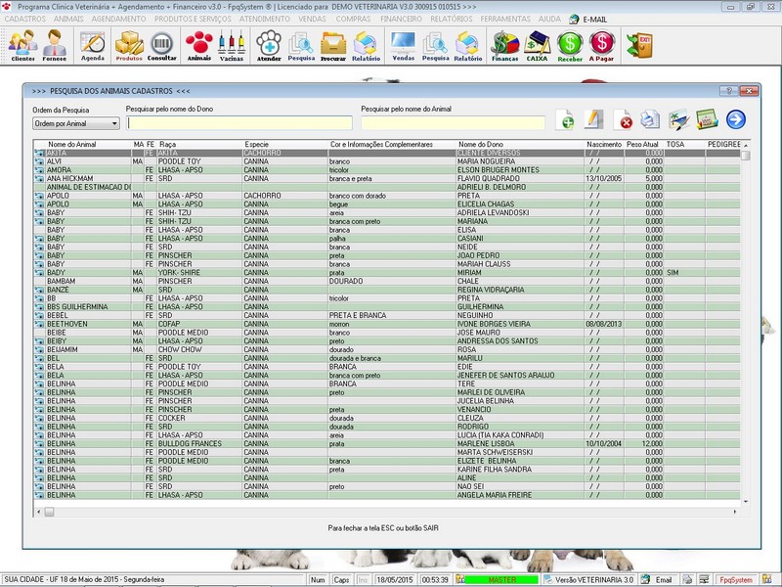Click the delete record red X icon
The image size is (782, 587).
click(623, 119)
